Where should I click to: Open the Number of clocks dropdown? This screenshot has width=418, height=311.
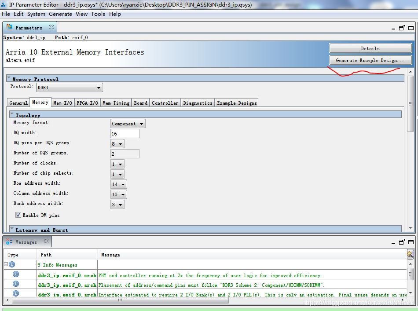click(x=117, y=164)
